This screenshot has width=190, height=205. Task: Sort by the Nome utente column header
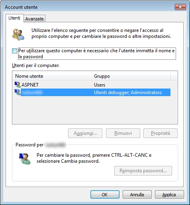pyautogui.click(x=52, y=76)
